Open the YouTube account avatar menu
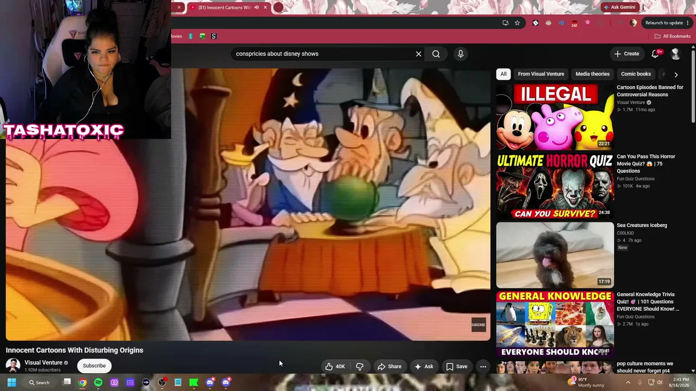Viewport: 696px width, 391px height. tap(675, 54)
